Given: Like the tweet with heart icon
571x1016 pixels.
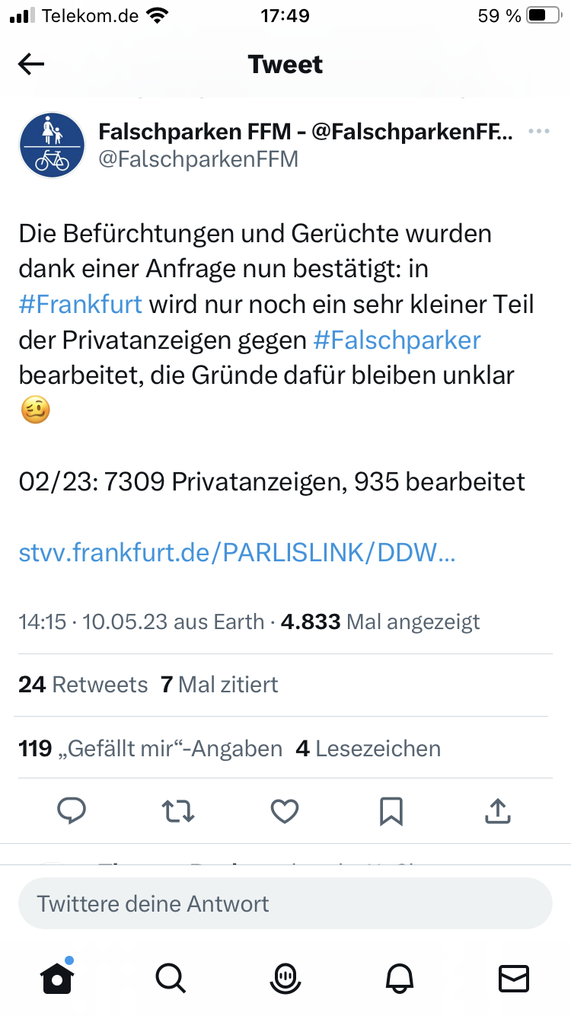Looking at the screenshot, I should (x=285, y=811).
